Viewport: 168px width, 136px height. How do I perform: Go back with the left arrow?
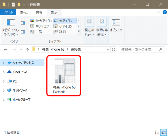tap(6, 49)
